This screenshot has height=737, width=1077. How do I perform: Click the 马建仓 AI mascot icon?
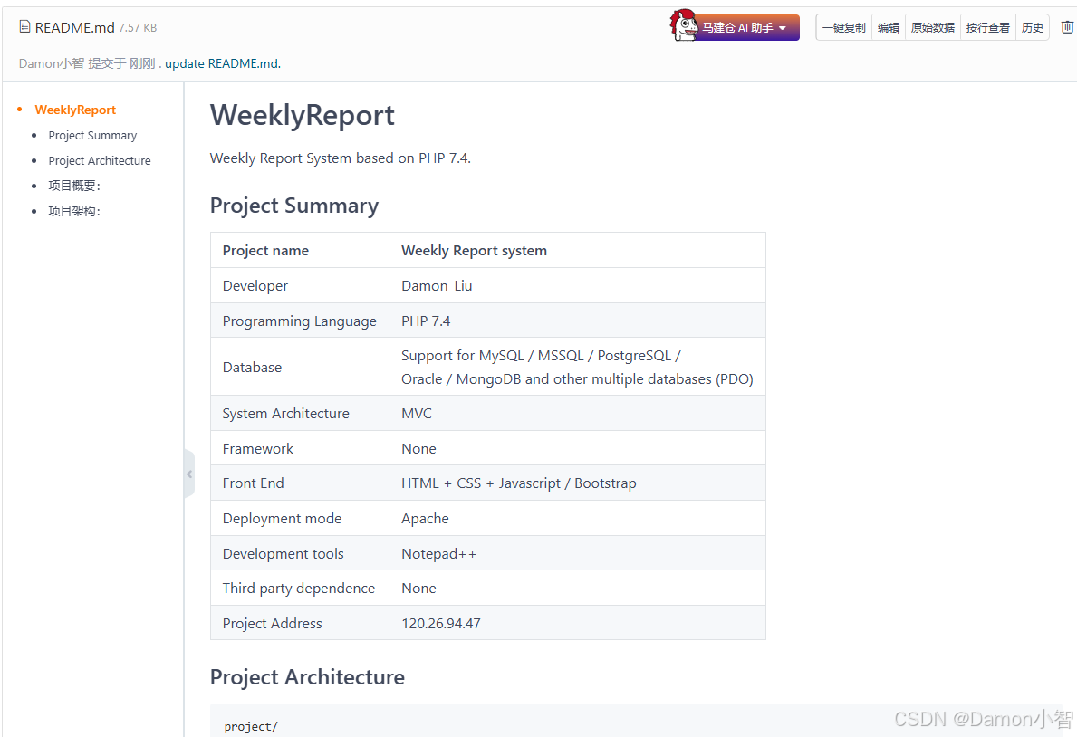point(683,24)
